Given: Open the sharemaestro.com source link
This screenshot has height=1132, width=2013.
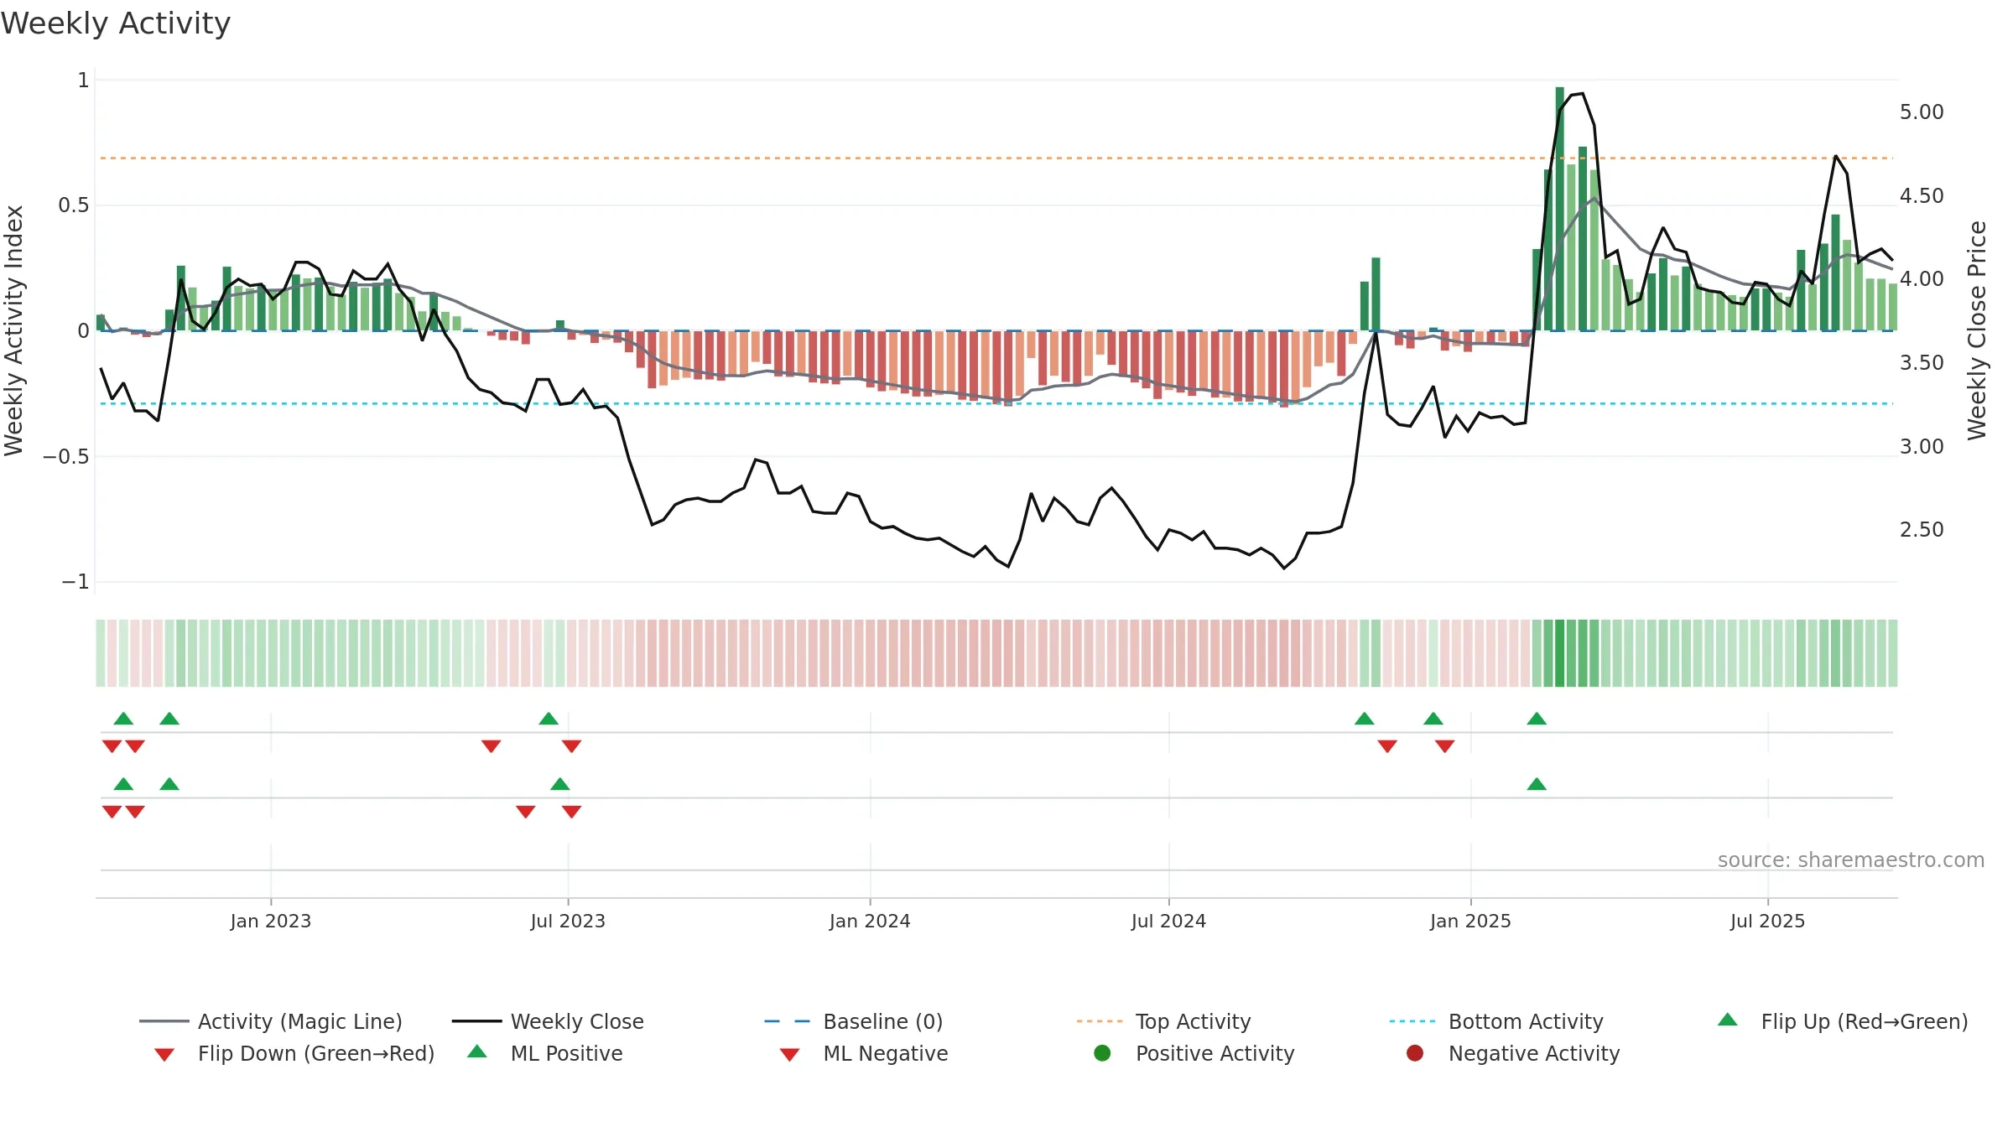Looking at the screenshot, I should click(1851, 860).
